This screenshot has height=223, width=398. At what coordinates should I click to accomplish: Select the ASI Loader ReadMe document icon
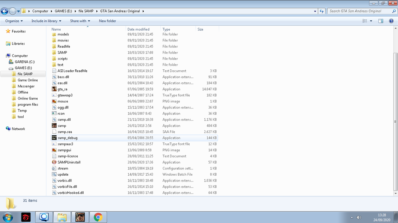(x=54, y=71)
